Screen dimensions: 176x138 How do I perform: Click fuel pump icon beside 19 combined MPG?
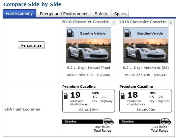point(66,96)
